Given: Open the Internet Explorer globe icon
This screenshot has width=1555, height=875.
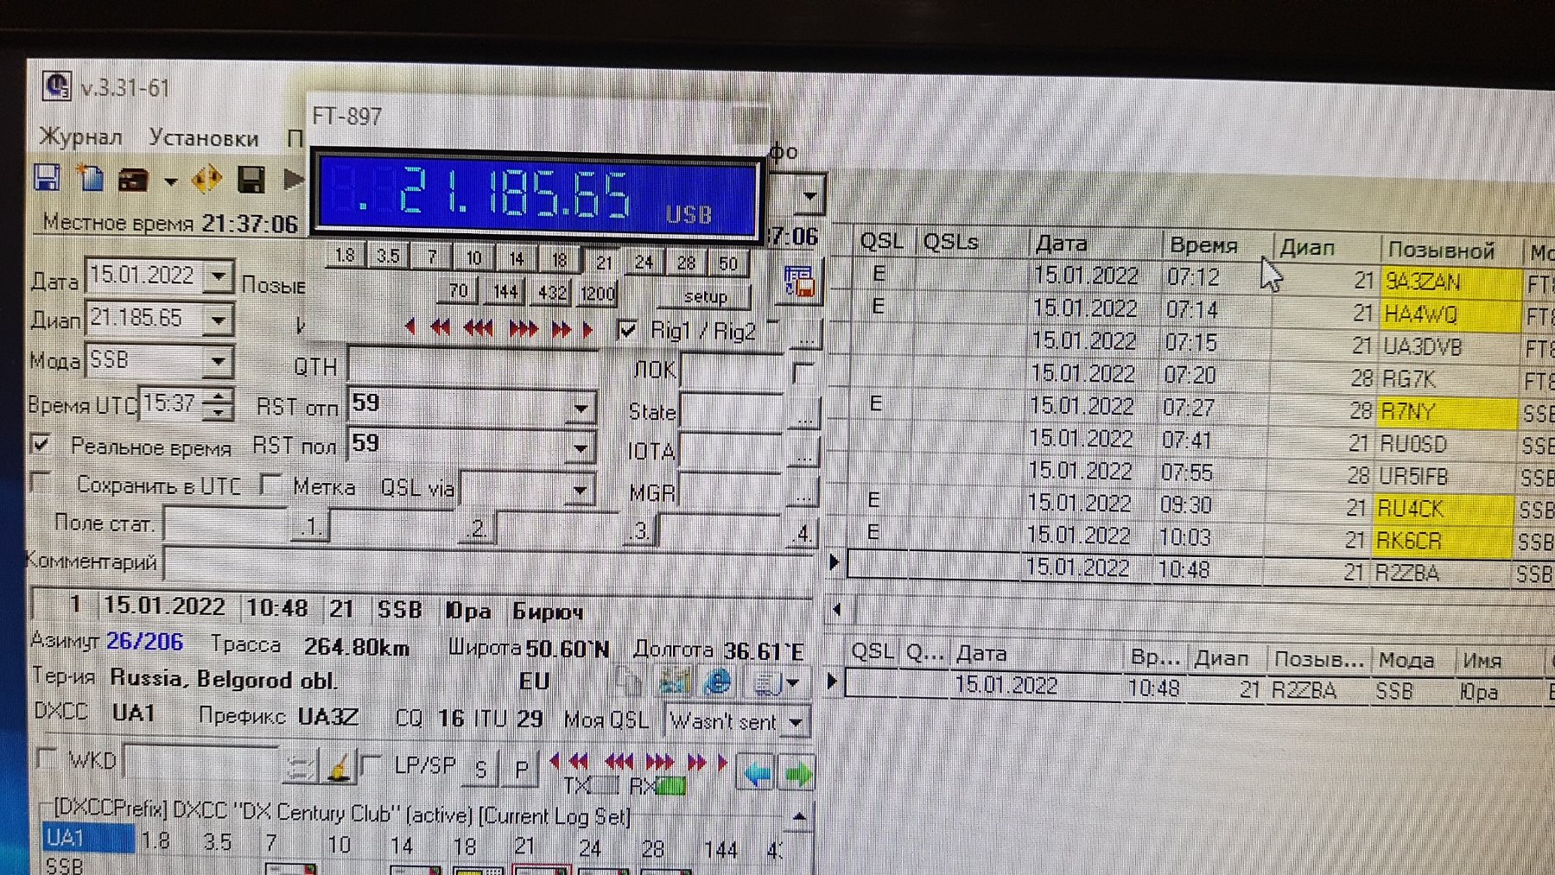Looking at the screenshot, I should [717, 683].
